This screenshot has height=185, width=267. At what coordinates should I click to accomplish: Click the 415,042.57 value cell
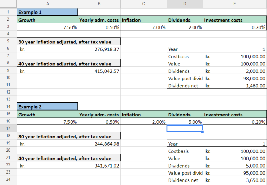pyautogui.click(x=99, y=71)
